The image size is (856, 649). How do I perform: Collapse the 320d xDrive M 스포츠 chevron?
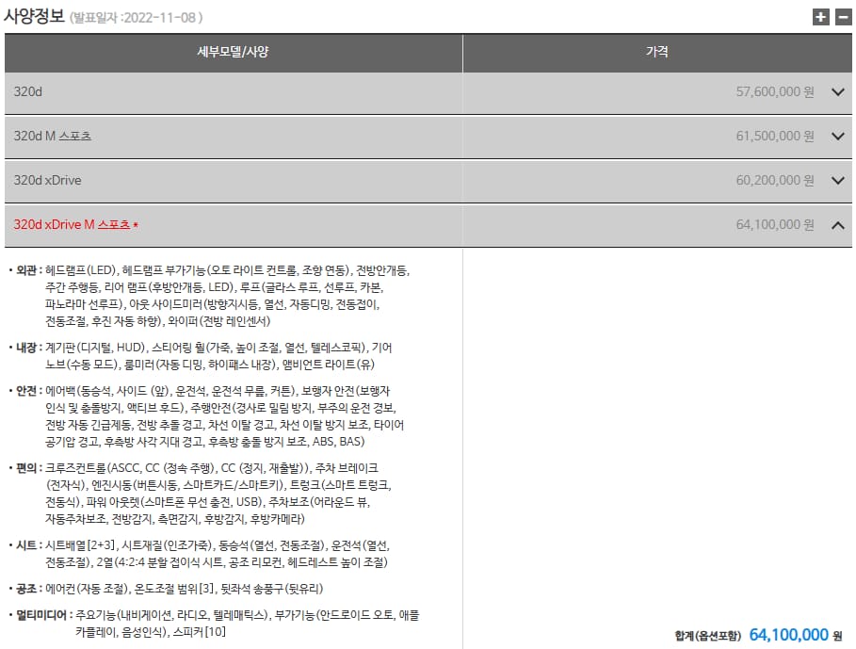(x=837, y=225)
